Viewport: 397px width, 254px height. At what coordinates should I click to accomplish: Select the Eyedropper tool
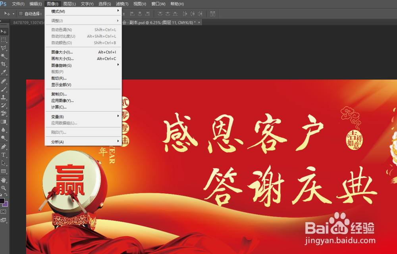pos(4,72)
